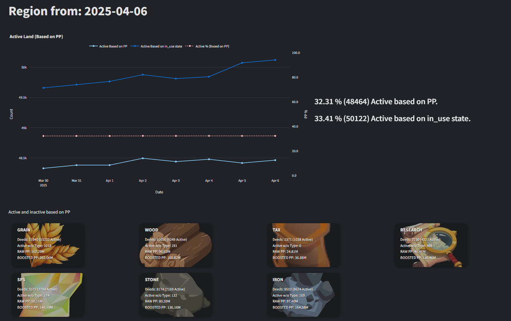
Task: Click the 'Region from: 2025-04-06' heading
Action: (x=78, y=11)
